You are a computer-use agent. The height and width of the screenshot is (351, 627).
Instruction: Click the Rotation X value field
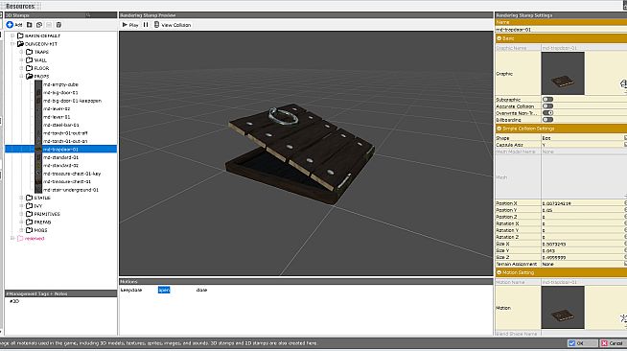583,223
